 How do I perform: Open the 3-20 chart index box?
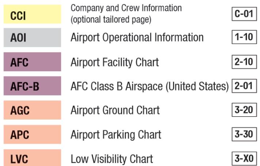tap(244, 110)
